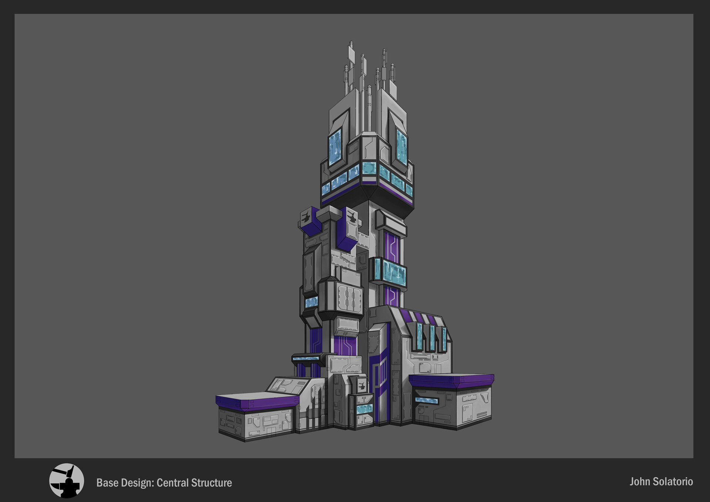This screenshot has height=502, width=710.
Task: Select the right-side turret on upper block
Action: tap(351, 216)
